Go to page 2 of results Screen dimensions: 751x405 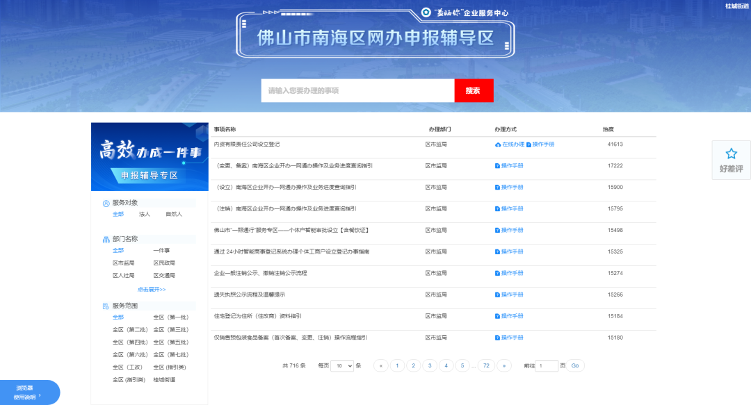click(413, 365)
